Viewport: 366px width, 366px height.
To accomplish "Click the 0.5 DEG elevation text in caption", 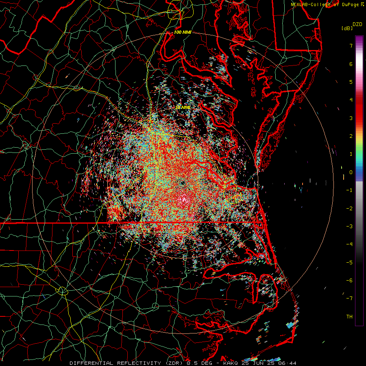I will coord(199,363).
